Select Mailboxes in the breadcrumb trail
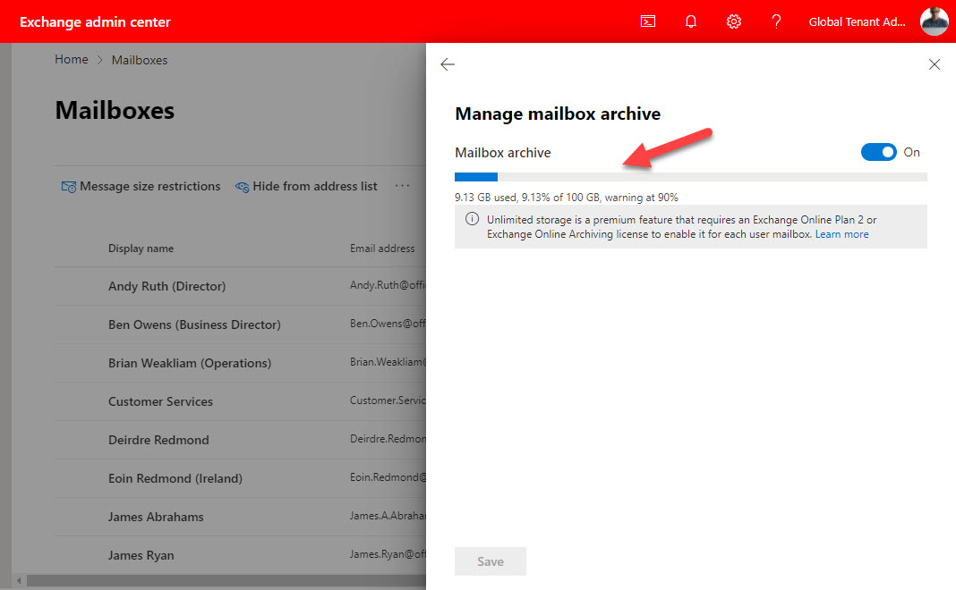 139,59
